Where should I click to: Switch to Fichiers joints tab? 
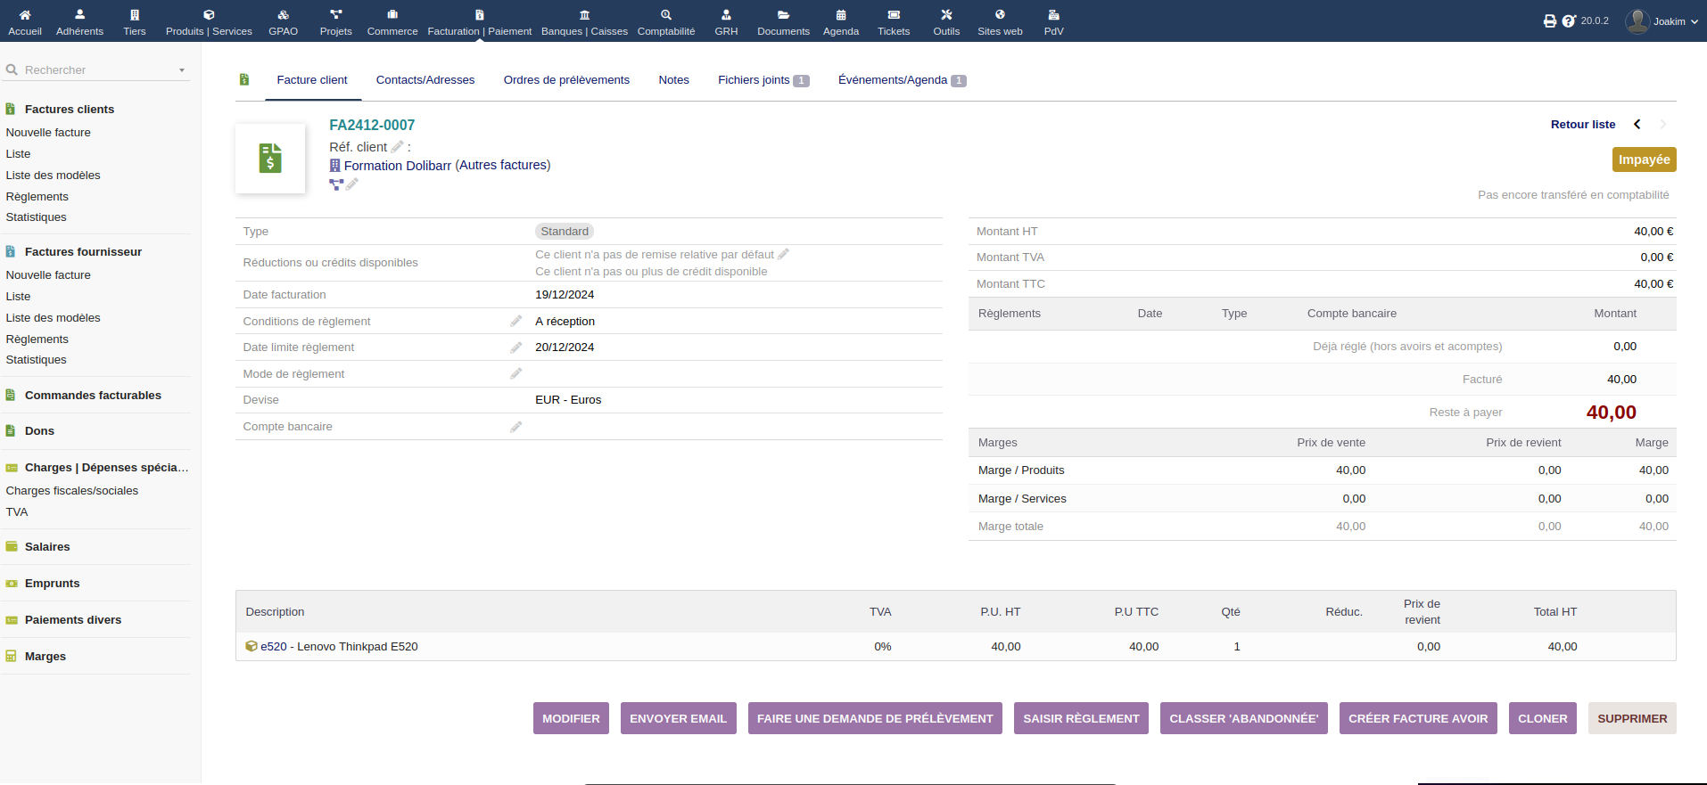click(763, 80)
